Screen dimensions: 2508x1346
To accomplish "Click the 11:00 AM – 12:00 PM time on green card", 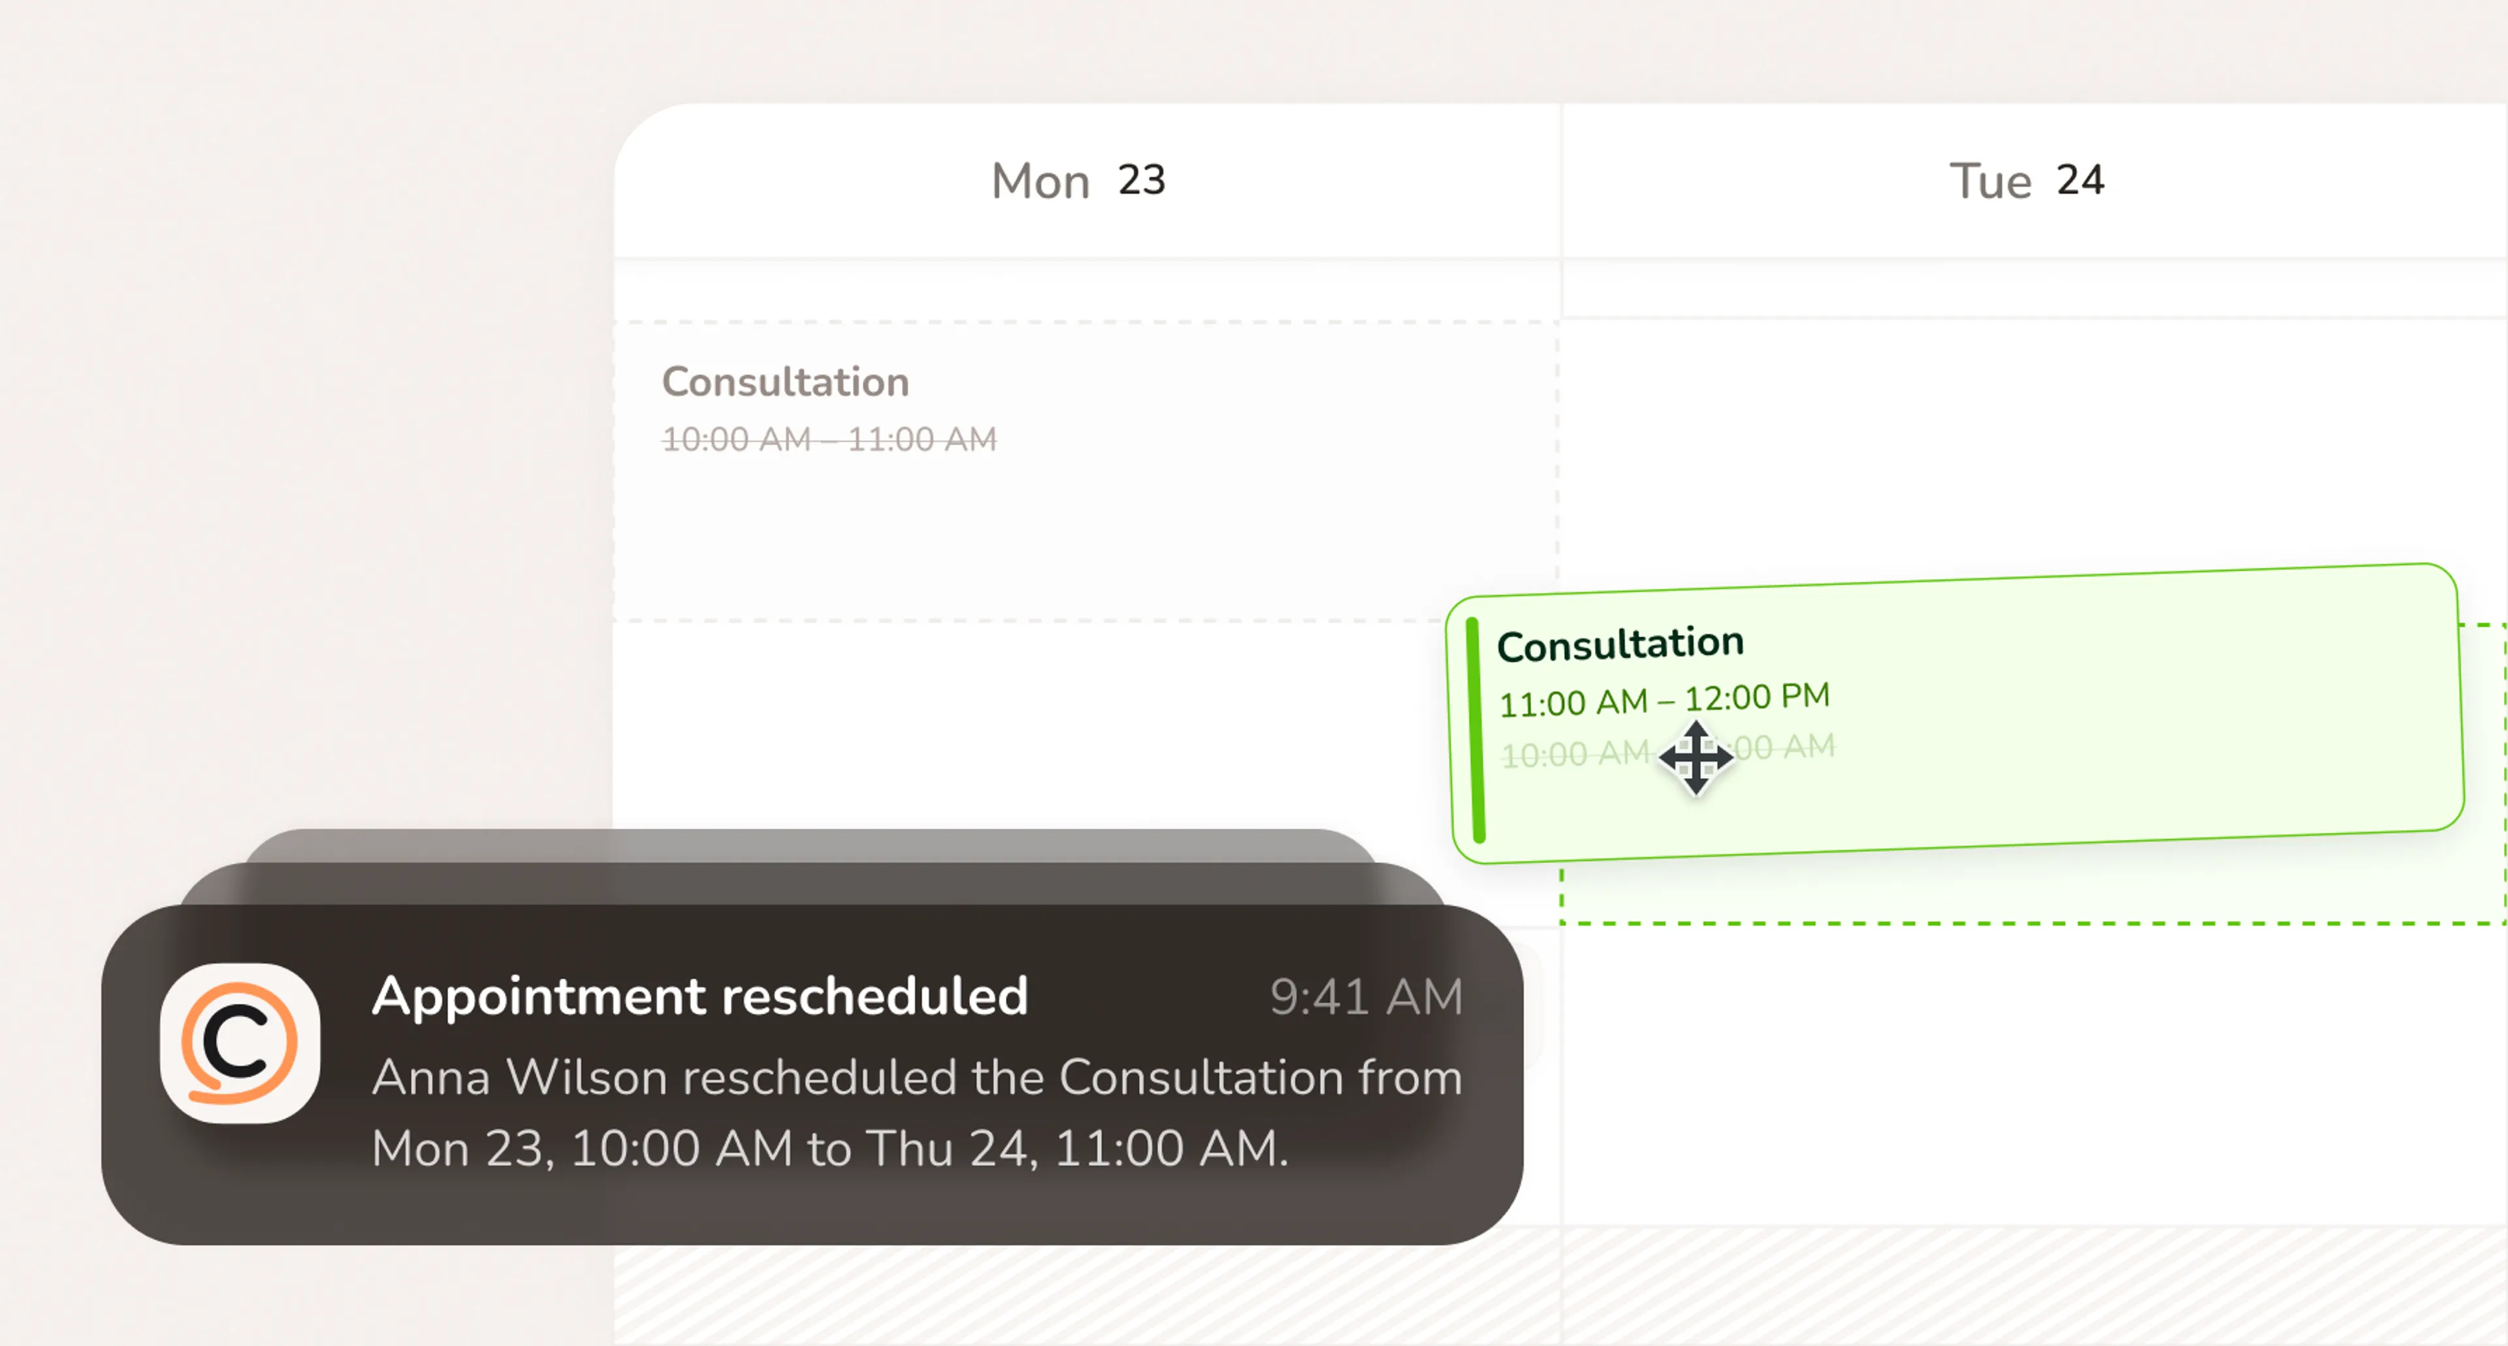I will pos(1664,700).
